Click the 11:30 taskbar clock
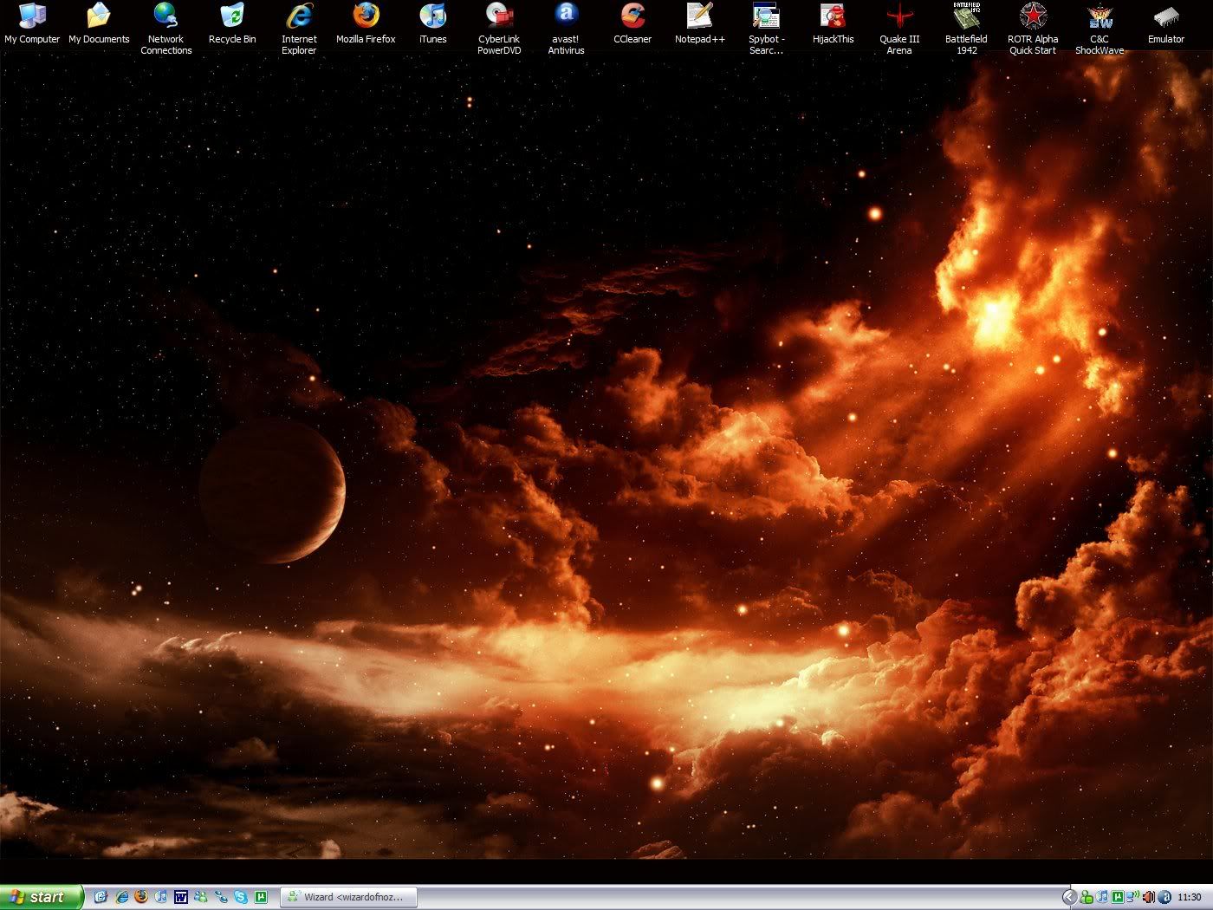The width and height of the screenshot is (1213, 910). click(x=1190, y=897)
